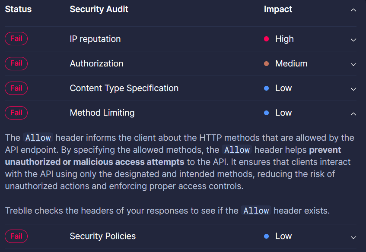This screenshot has width=366, height=252.
Task: Click the Fail badge next to Method Limiting
Action: (x=16, y=113)
